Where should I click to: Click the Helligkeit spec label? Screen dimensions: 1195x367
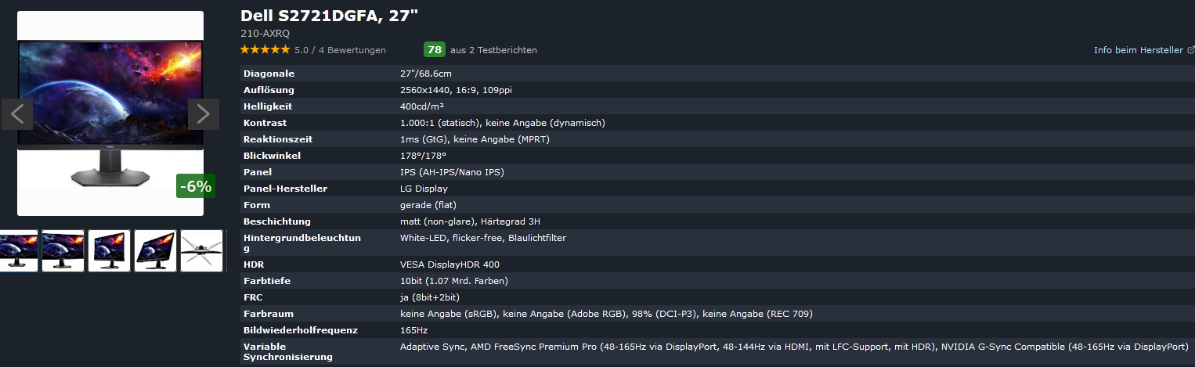[x=268, y=106]
